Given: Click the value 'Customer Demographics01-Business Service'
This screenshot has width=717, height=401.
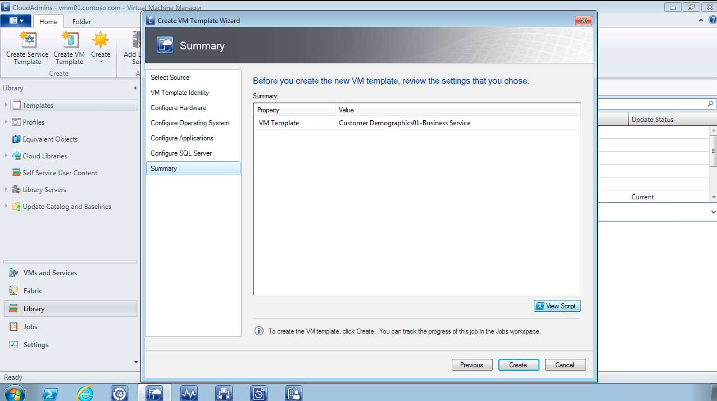Looking at the screenshot, I should 405,123.
